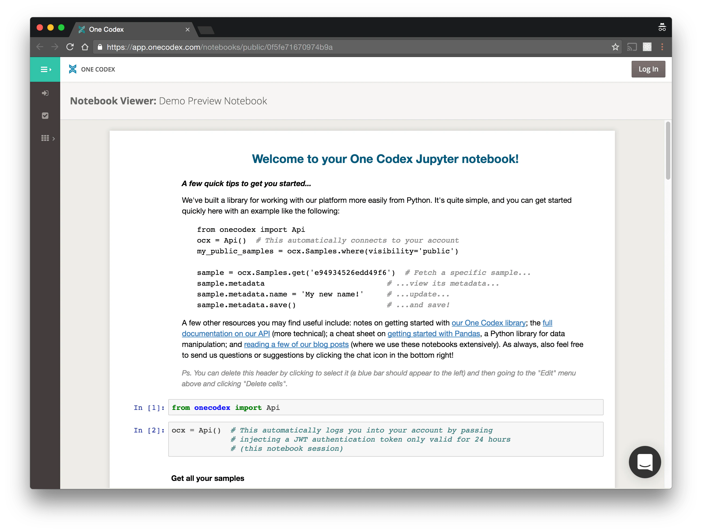Click the Cast icon in toolbar
Viewport: 702px width, 532px height.
[632, 47]
